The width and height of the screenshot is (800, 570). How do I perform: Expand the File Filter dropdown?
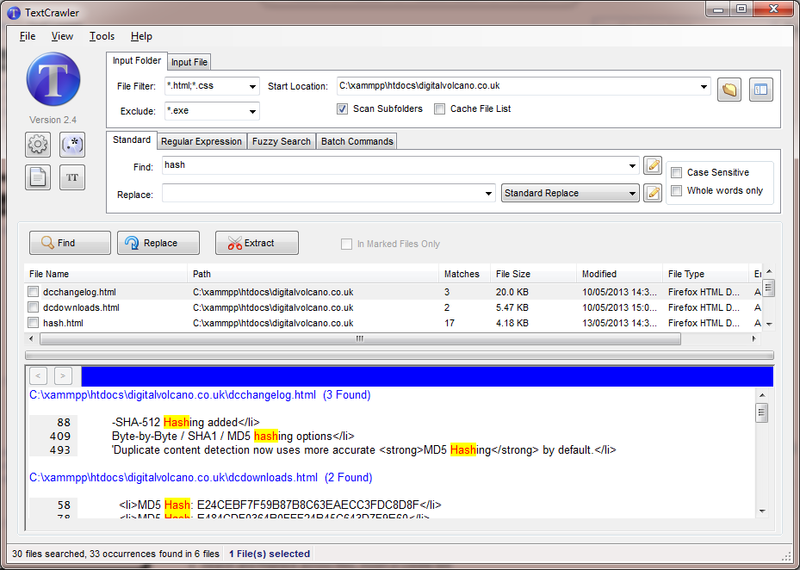click(x=252, y=86)
